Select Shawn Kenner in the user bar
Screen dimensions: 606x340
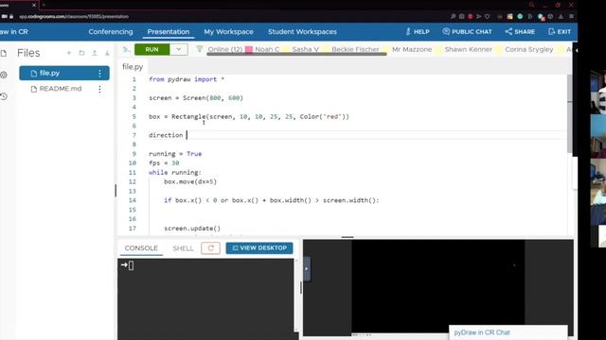point(469,49)
